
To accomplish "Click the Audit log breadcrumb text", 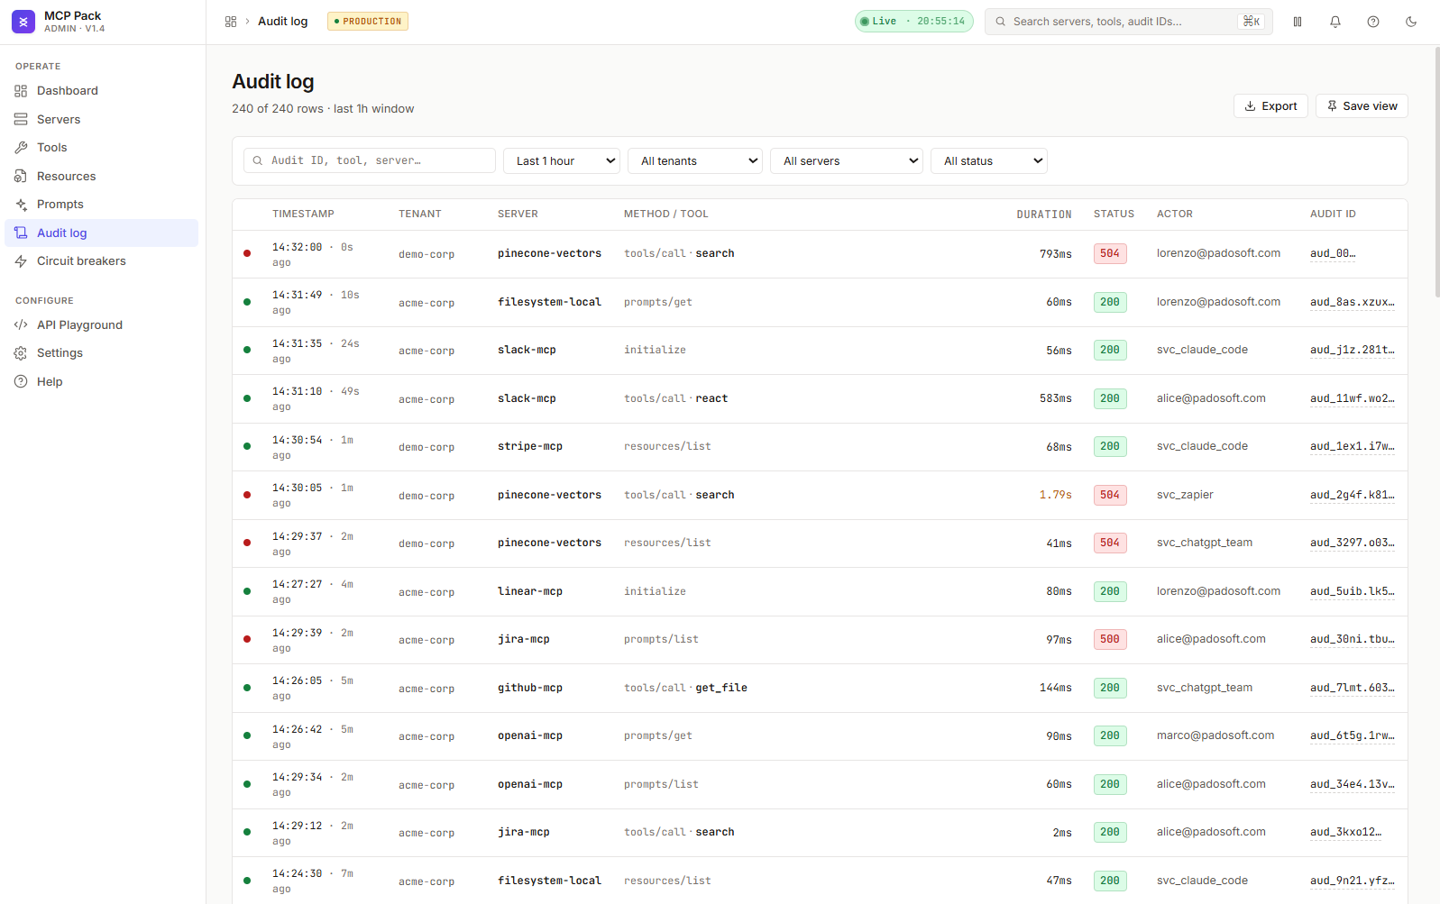I will (x=282, y=22).
